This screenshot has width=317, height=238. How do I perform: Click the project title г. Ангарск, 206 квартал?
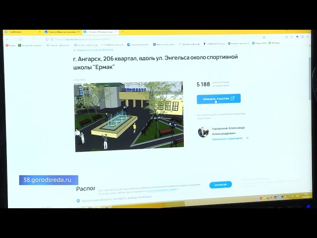[x=155, y=62]
